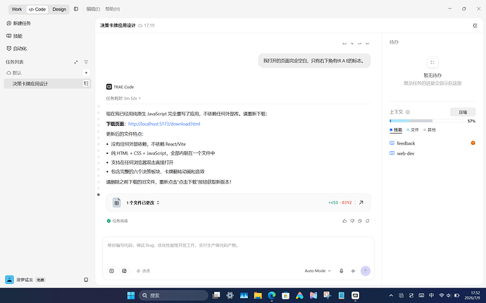The height and width of the screenshot is (303, 486).
Task: Click the 中 input method indicator
Action: click(431, 295)
